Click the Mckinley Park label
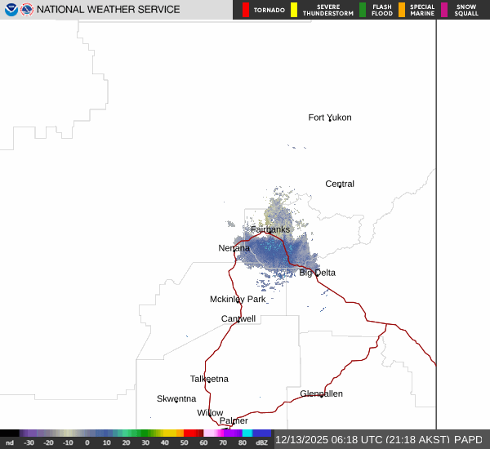Image resolution: width=490 pixels, height=449 pixels. click(x=238, y=300)
